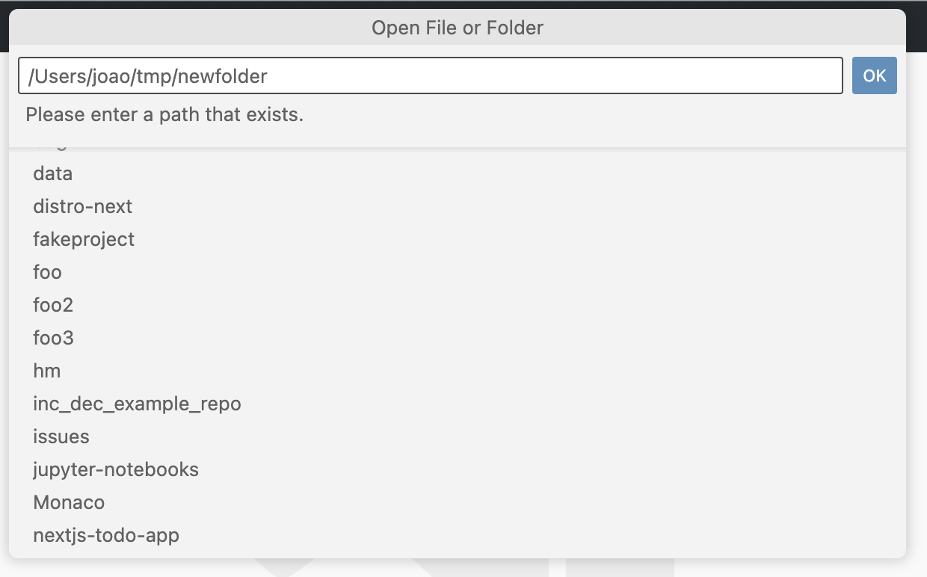This screenshot has height=577, width=927.
Task: Open the hm folder entry
Action: tap(46, 371)
